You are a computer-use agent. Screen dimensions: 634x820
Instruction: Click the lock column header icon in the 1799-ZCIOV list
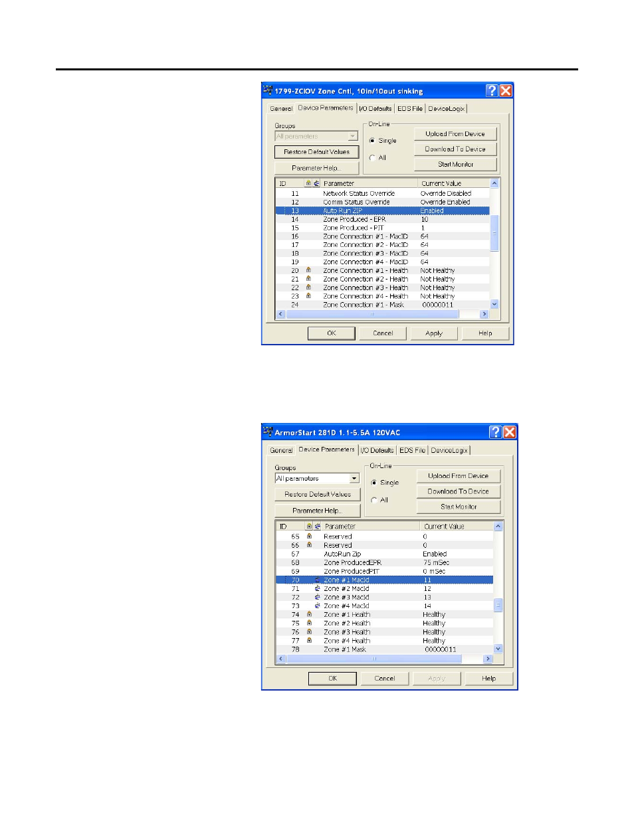[308, 183]
